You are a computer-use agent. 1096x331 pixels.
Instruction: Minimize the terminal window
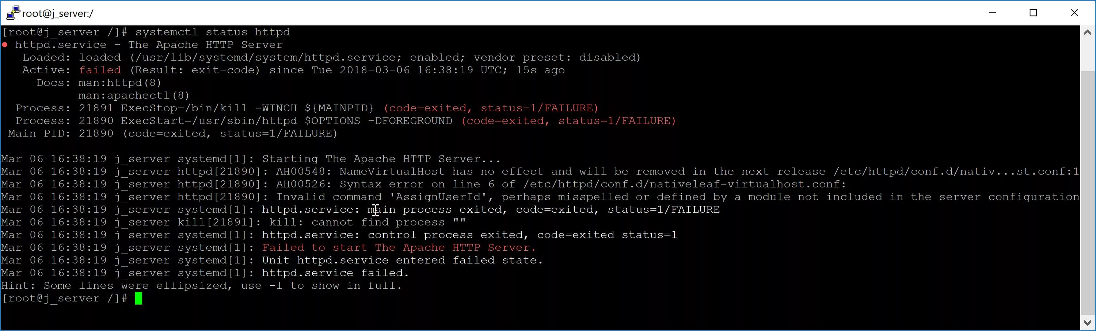pyautogui.click(x=993, y=13)
